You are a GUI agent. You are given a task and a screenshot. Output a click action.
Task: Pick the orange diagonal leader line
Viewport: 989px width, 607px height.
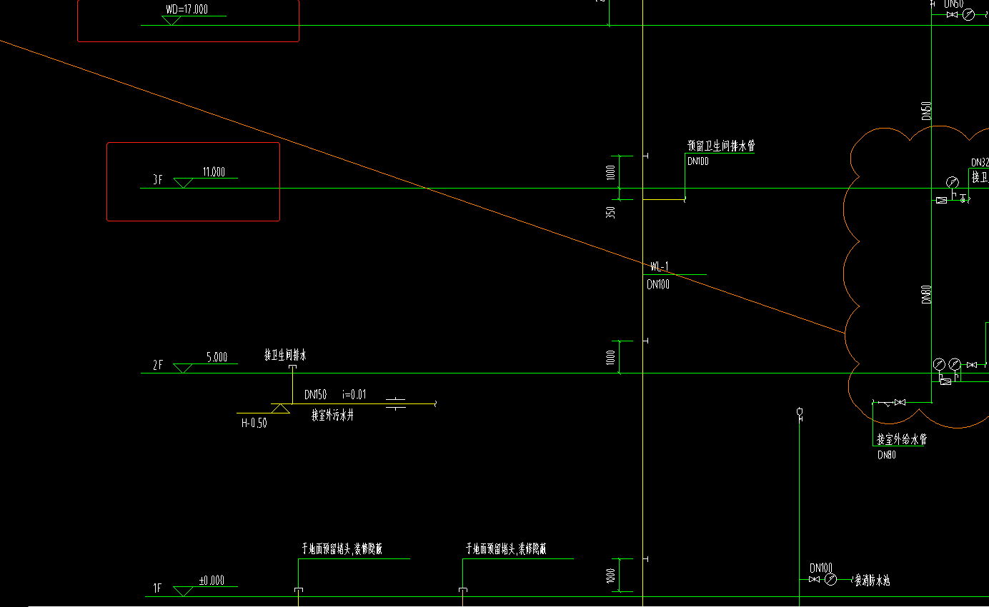click(422, 186)
